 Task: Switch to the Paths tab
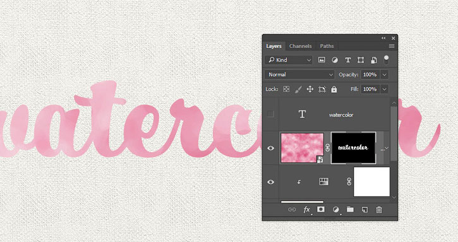tap(327, 46)
